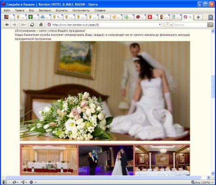Click the horizontal scrollbar thumb
This screenshot has height=185, width=216.
pyautogui.click(x=103, y=178)
